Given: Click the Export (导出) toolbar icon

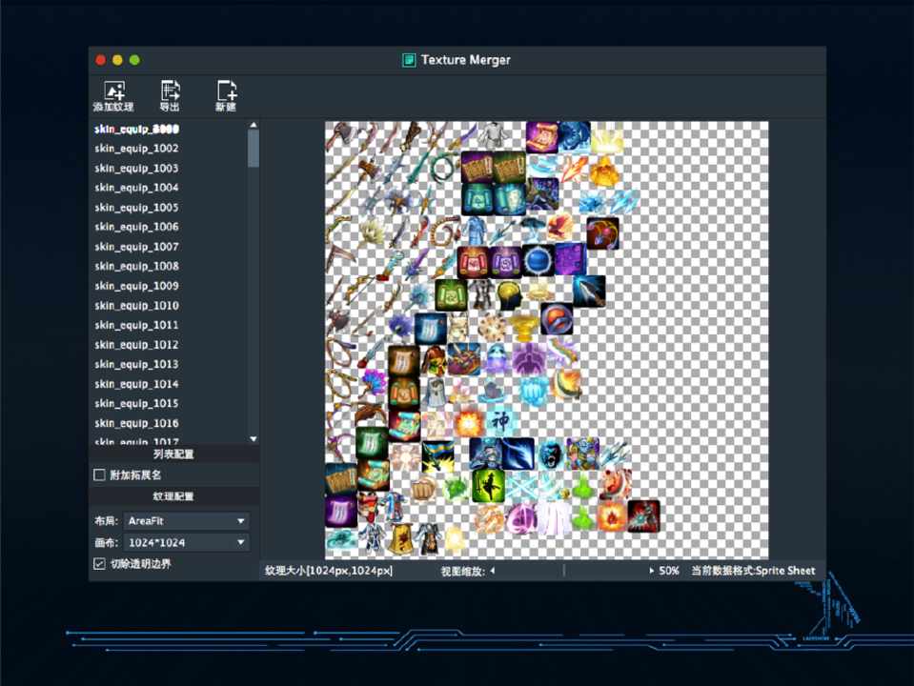Looking at the screenshot, I should [x=170, y=91].
